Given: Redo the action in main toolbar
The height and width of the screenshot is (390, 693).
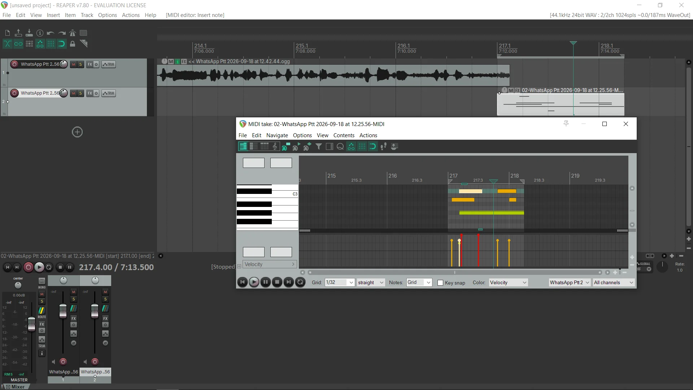Looking at the screenshot, I should 62,33.
